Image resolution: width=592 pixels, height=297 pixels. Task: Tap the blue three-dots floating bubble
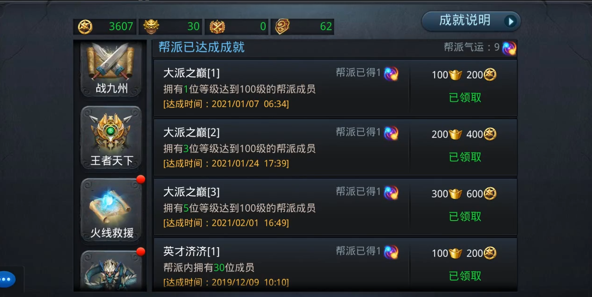point(8,279)
